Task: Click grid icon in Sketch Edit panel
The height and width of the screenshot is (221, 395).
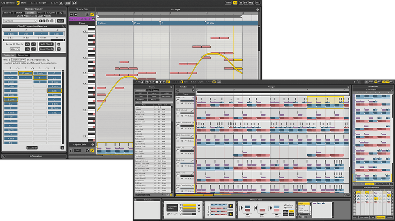Action: [x=88, y=14]
